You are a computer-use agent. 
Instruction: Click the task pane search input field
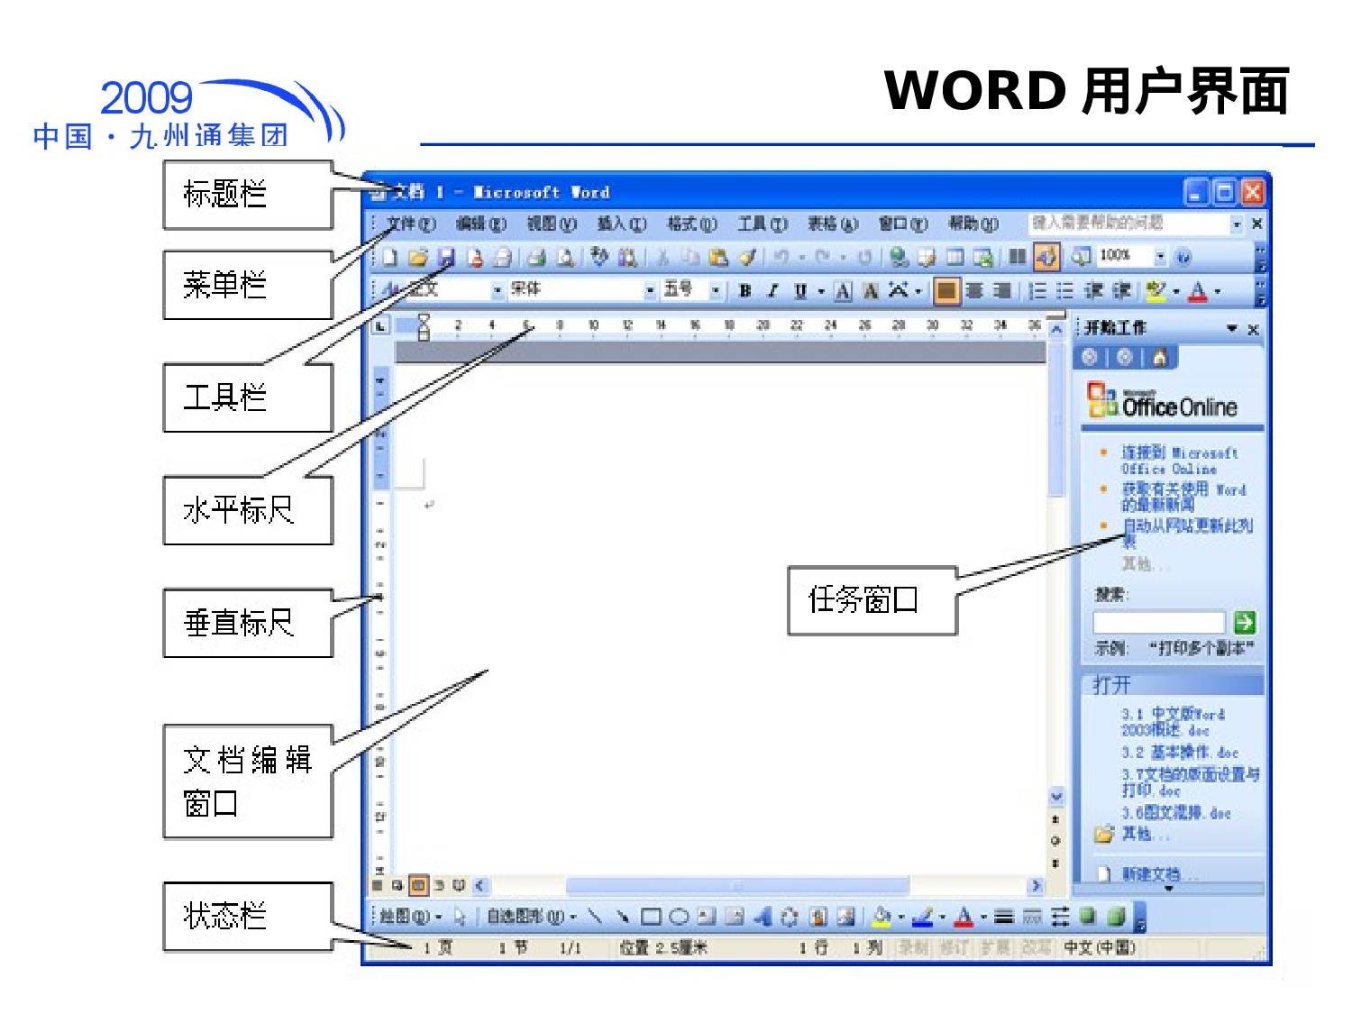[x=1158, y=622]
